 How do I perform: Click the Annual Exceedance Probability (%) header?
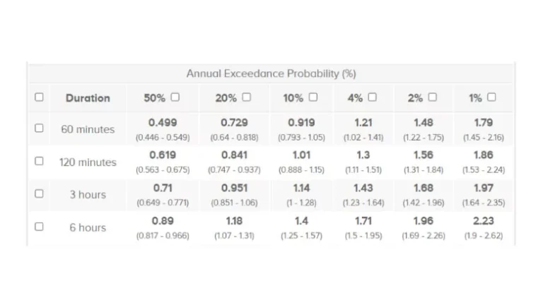[271, 73]
